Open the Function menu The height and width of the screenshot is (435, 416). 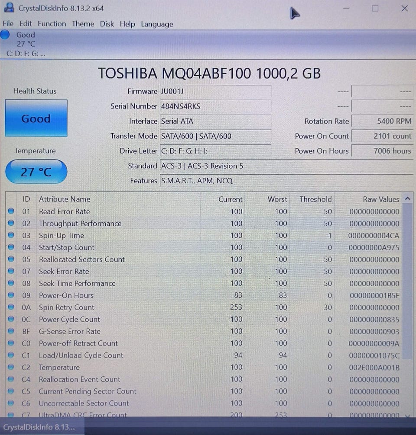tap(52, 24)
